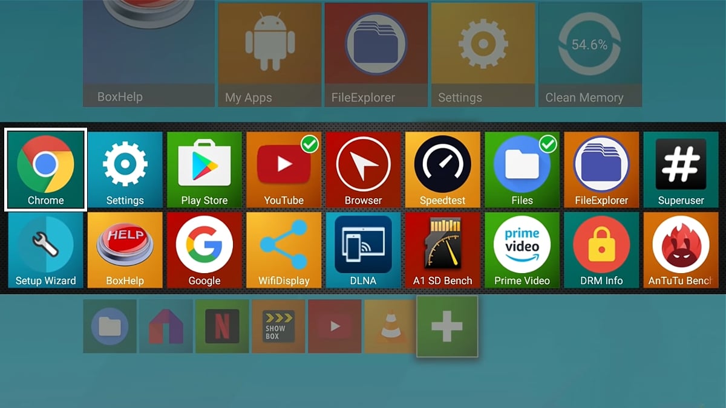Click the Clean Memory 54.6% tile
This screenshot has height=408, width=726.
pos(590,54)
